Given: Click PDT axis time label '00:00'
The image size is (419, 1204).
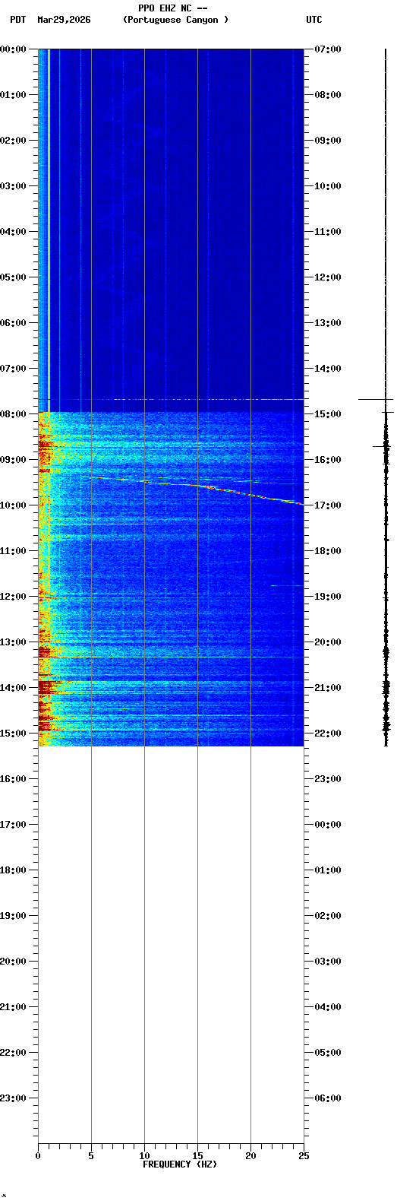Looking at the screenshot, I should 13,49.
